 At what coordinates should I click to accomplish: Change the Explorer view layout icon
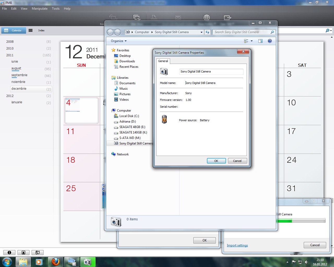(246, 41)
